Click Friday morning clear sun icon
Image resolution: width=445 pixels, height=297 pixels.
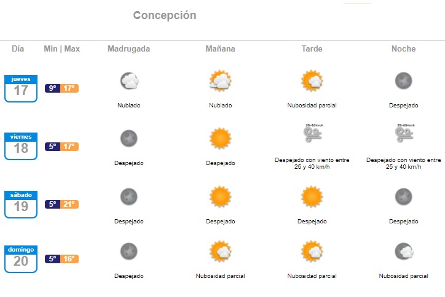[220, 138]
